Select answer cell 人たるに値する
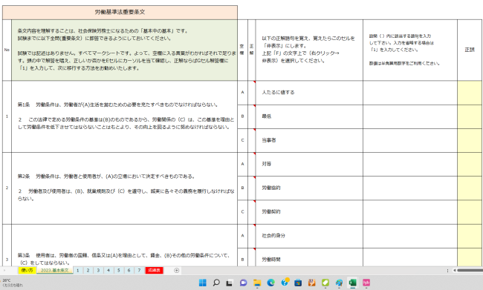 (309, 92)
